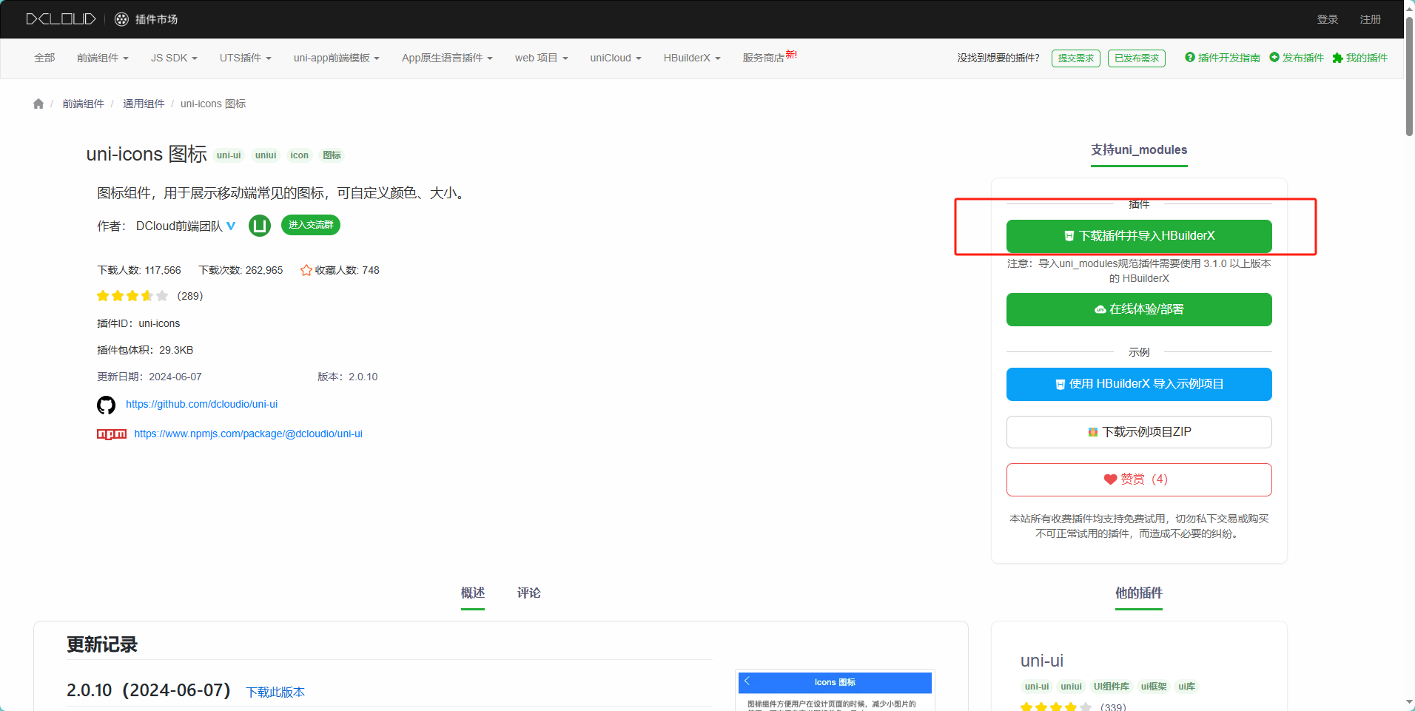Screen dimensions: 1415x711
Task: Click 前端组件 in the breadcrumb
Action: click(83, 104)
